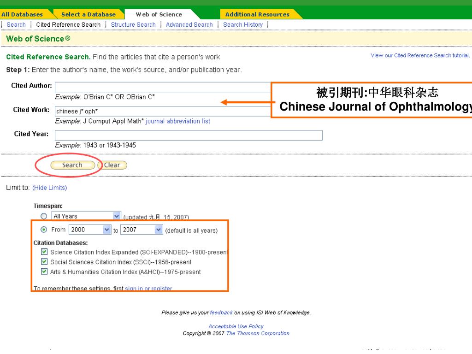Uncheck Science Citation Index Expanded checkbox
The image size is (472, 354).
coord(44,252)
